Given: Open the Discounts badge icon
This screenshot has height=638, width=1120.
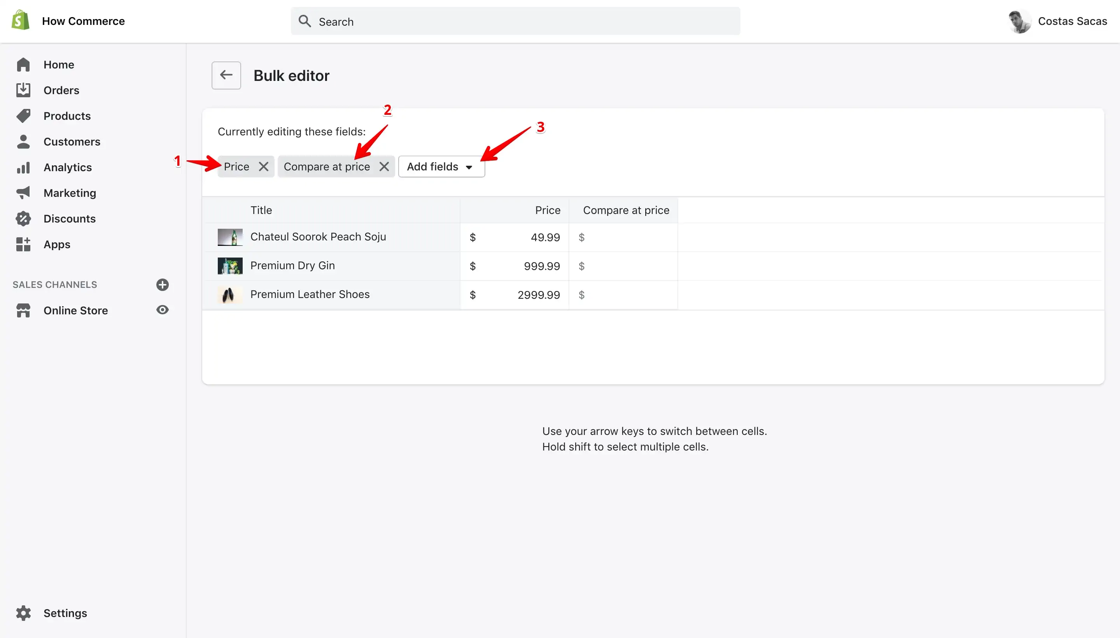Looking at the screenshot, I should pos(23,219).
